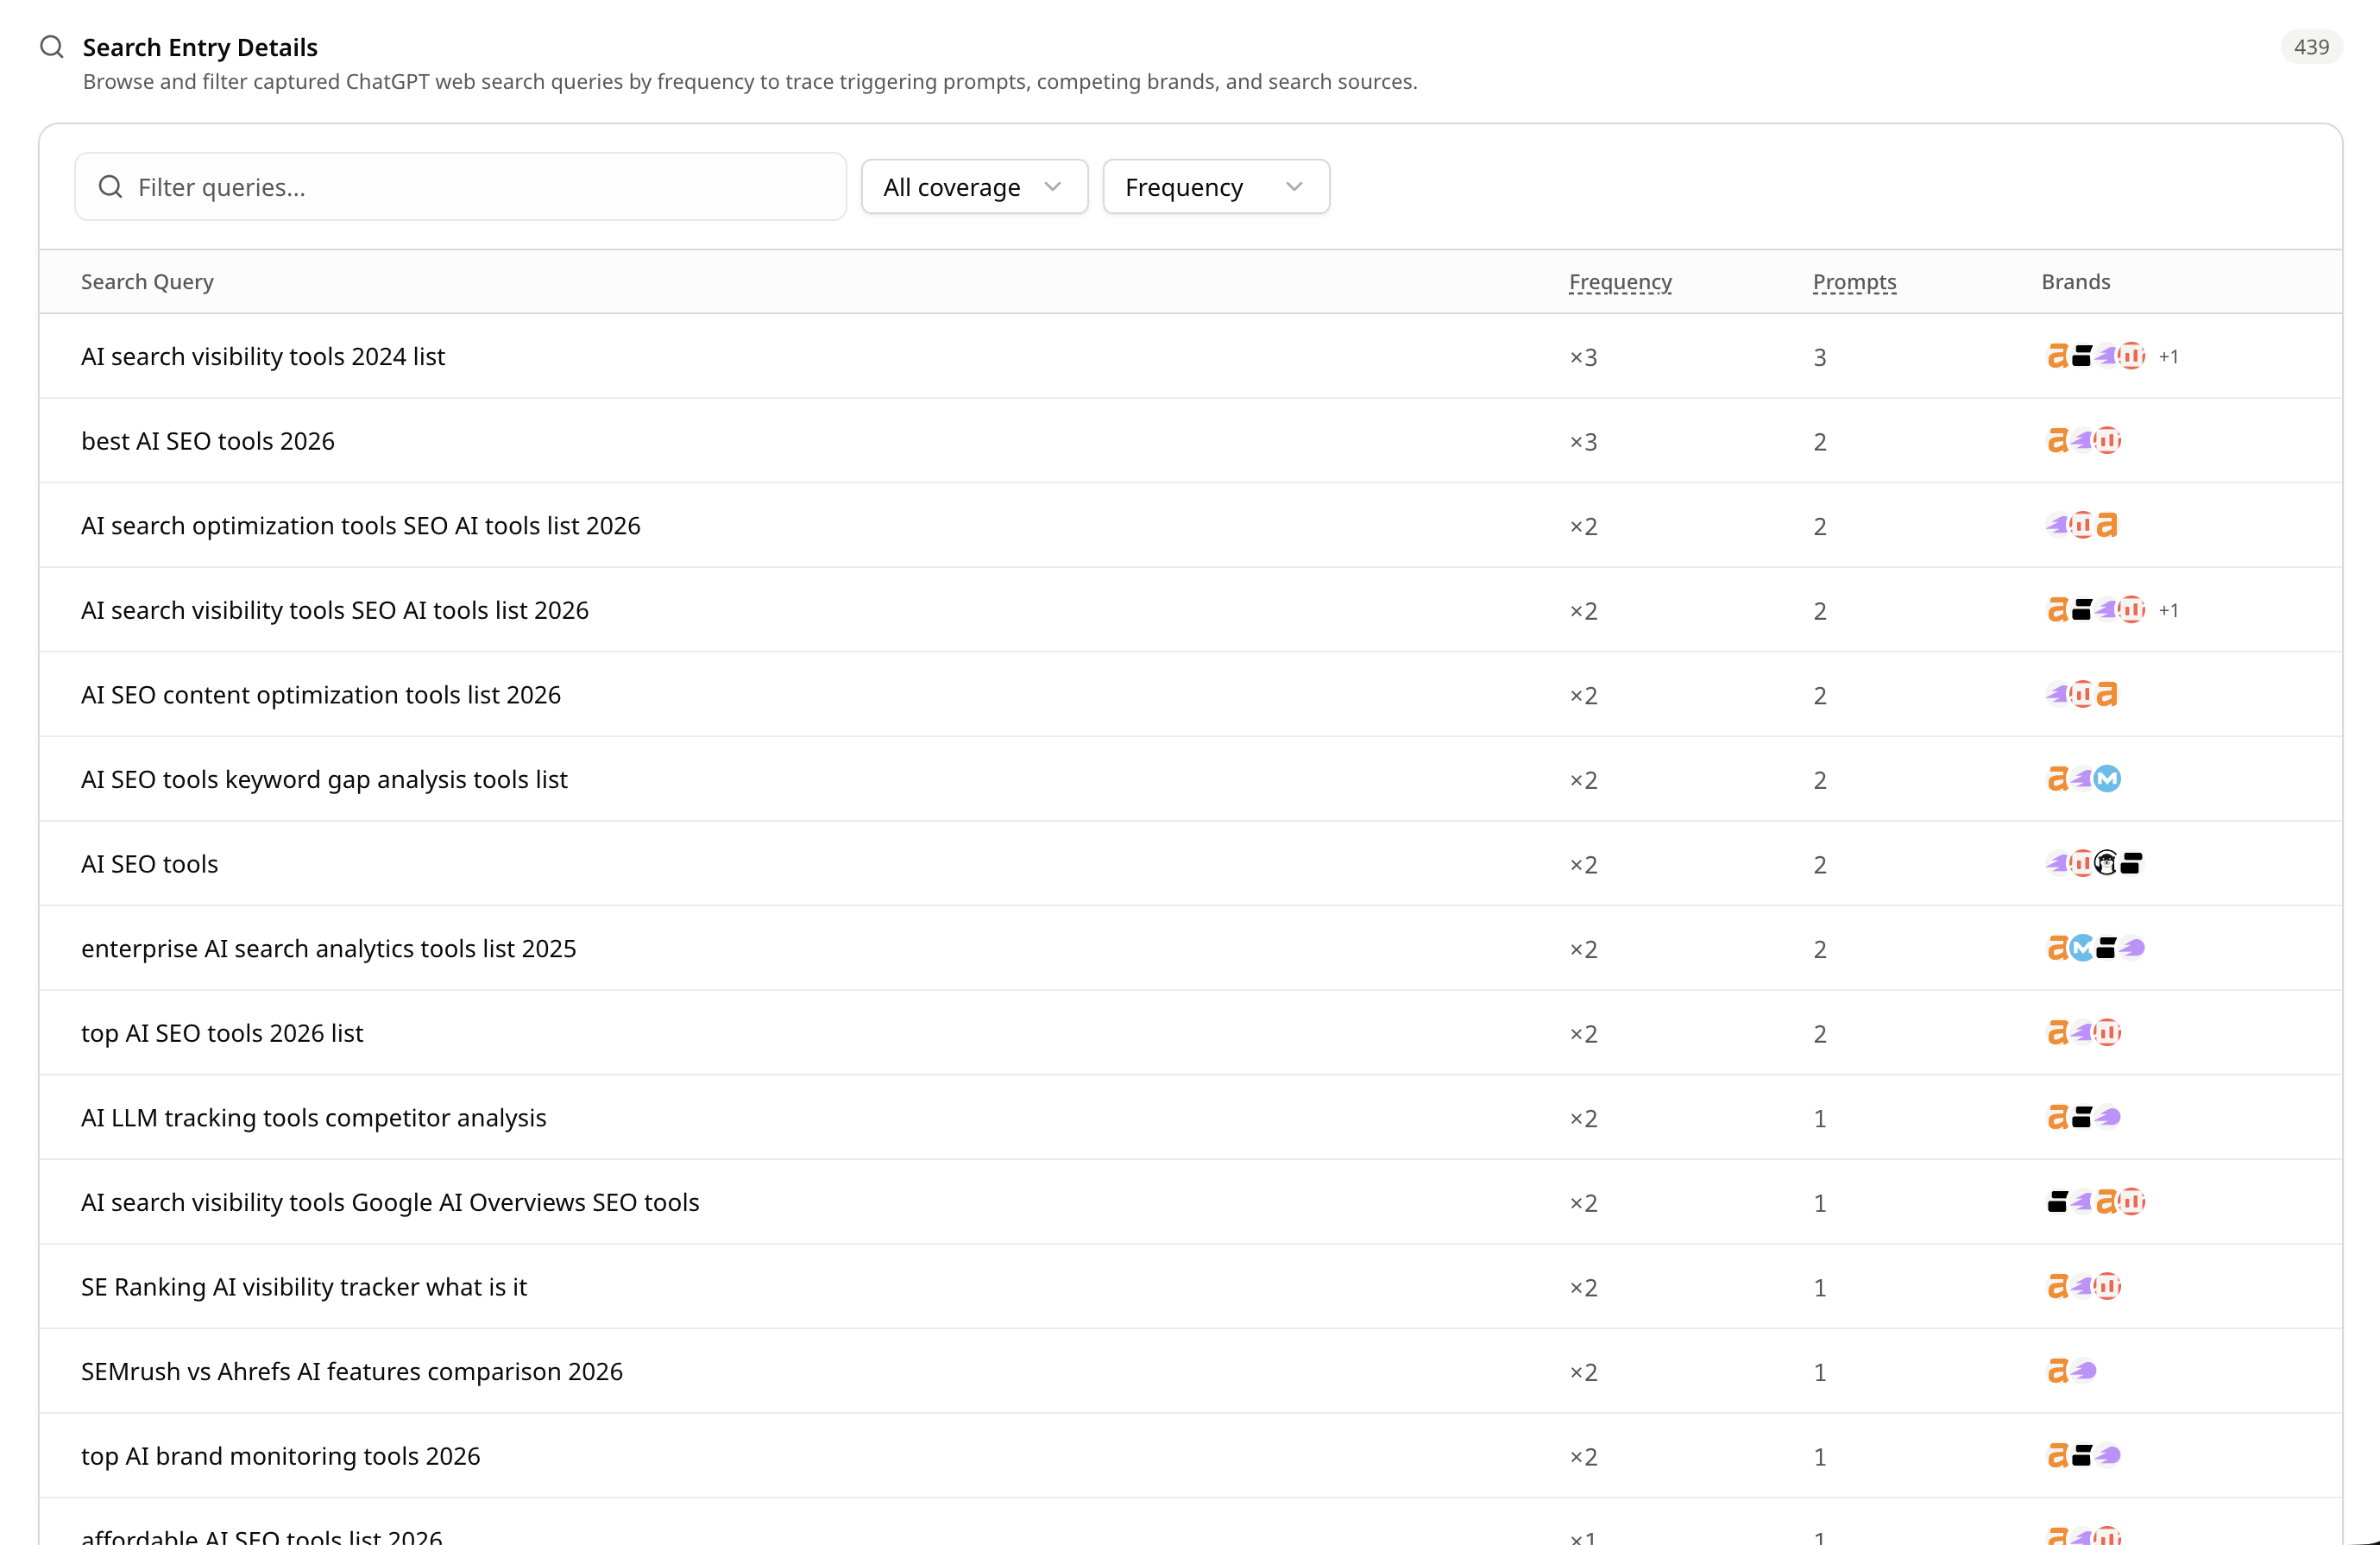Click +1 more brands in 'visibility tools SEO AI tools list 2026' row

pyautogui.click(x=2168, y=610)
